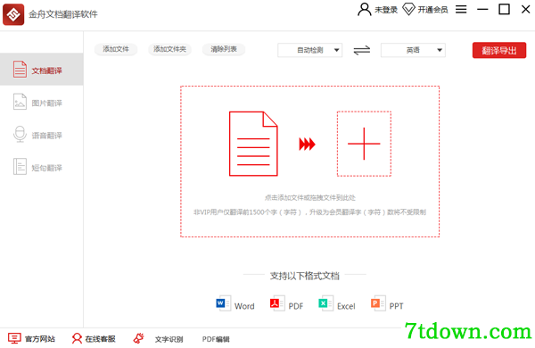Click the Word format icon
This screenshot has width=535, height=348.
pyautogui.click(x=224, y=303)
